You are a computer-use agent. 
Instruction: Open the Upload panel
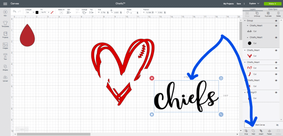click(5, 79)
